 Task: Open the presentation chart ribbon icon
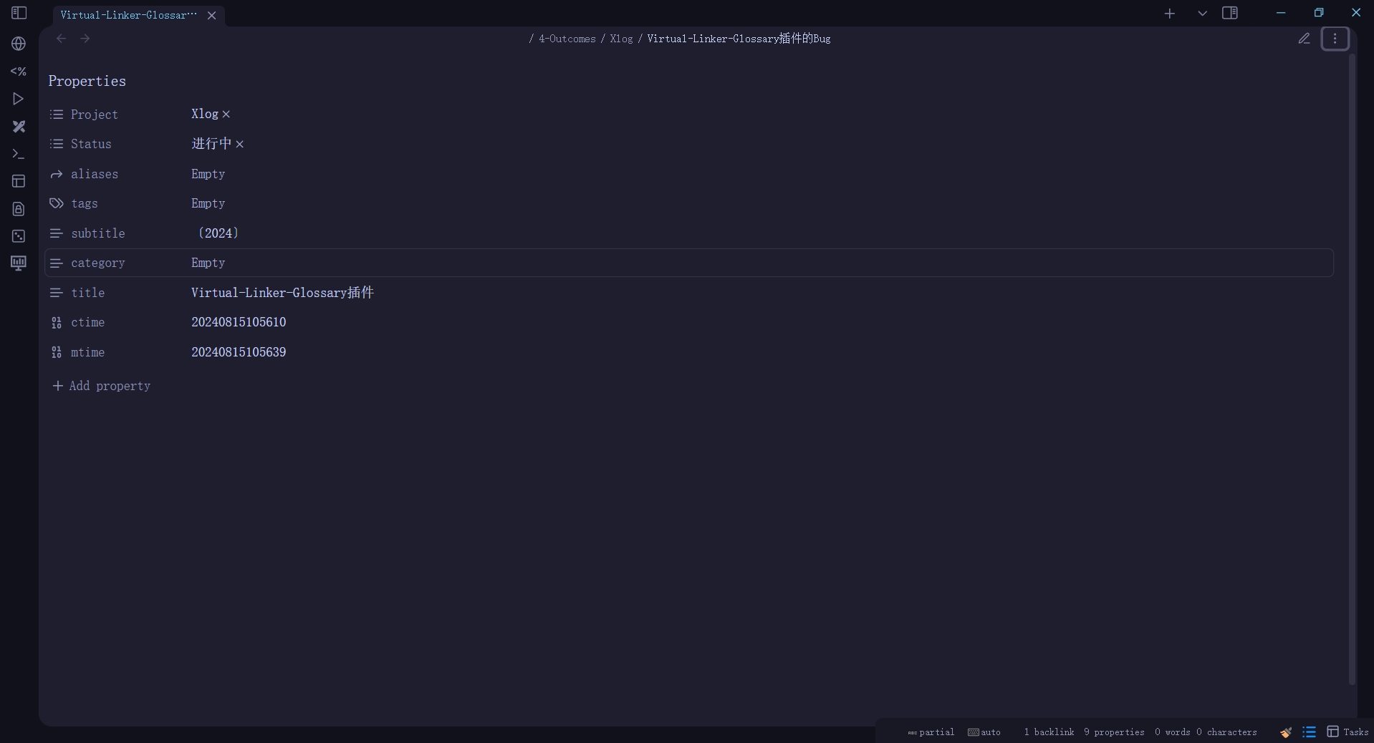19,263
